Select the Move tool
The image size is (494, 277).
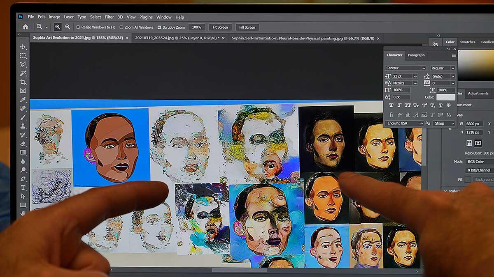click(23, 47)
